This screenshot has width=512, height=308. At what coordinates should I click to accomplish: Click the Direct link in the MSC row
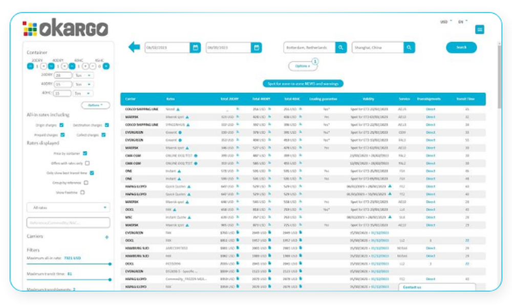431,217
